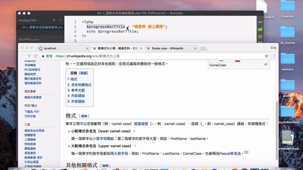Enlarge the CamelCase image via the expand icon
This screenshot has width=303, height=170.
(266, 65)
